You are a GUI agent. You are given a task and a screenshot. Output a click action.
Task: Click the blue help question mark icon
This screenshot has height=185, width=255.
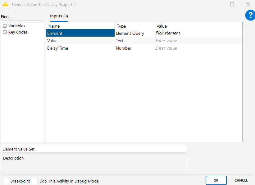pos(250,15)
